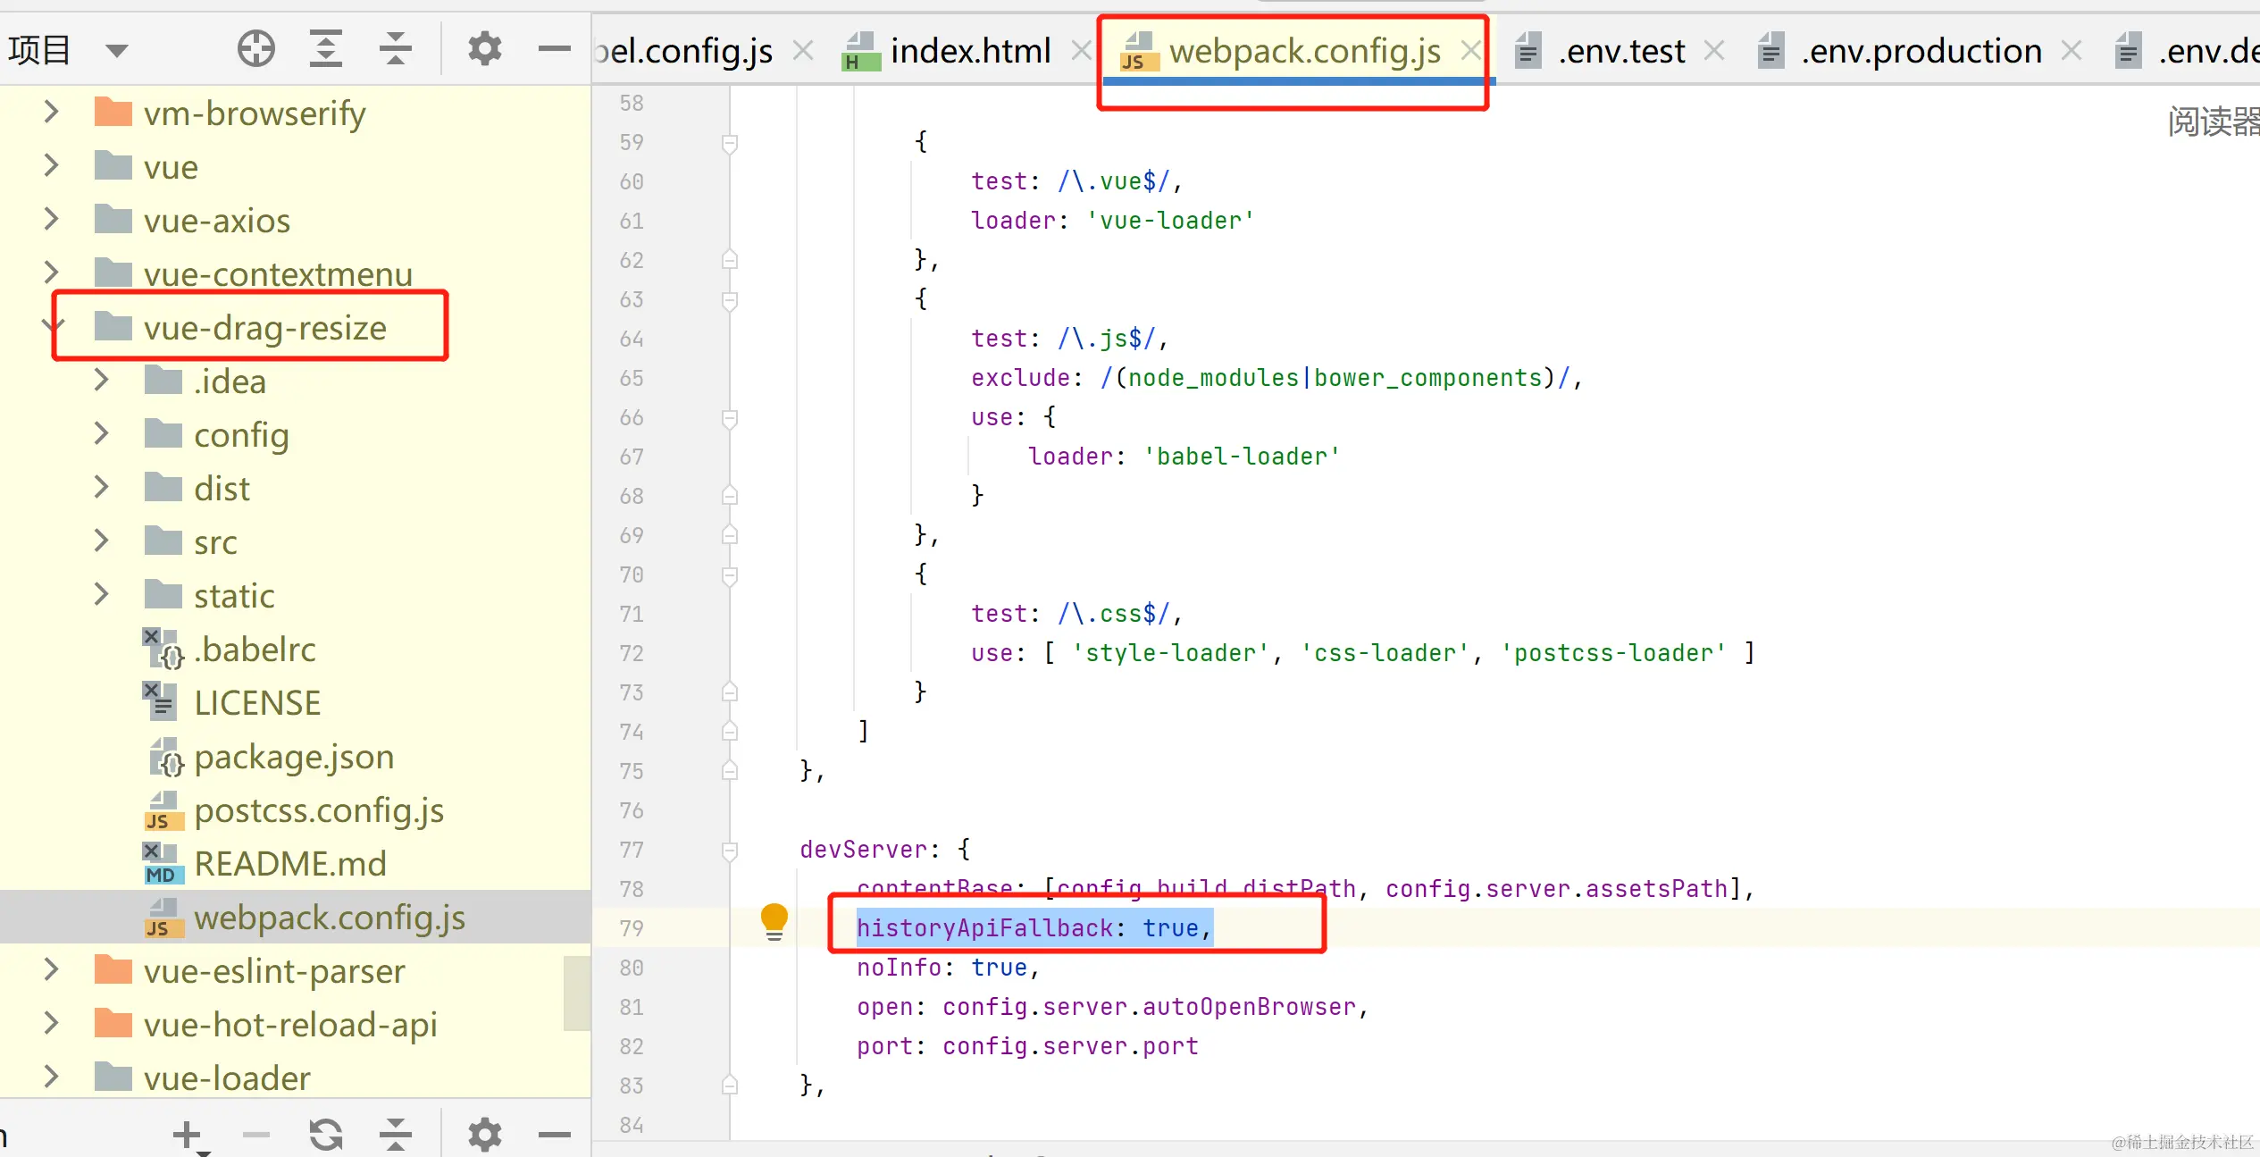The height and width of the screenshot is (1157, 2260).
Task: Close the webpack.config.js tab
Action: coord(1469,51)
